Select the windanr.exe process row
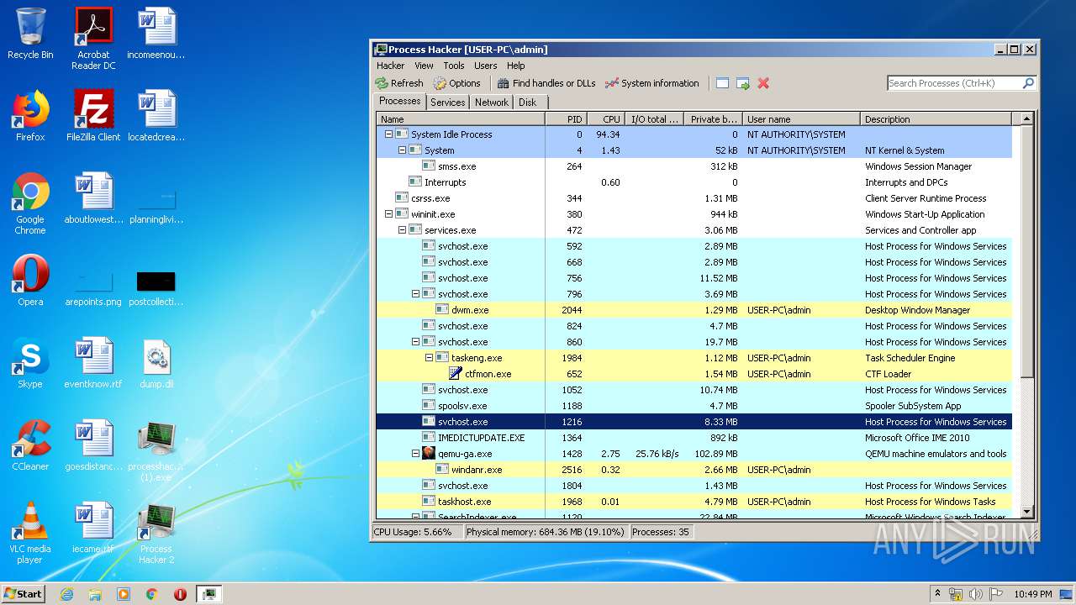Image resolution: width=1076 pixels, height=605 pixels. pos(694,470)
